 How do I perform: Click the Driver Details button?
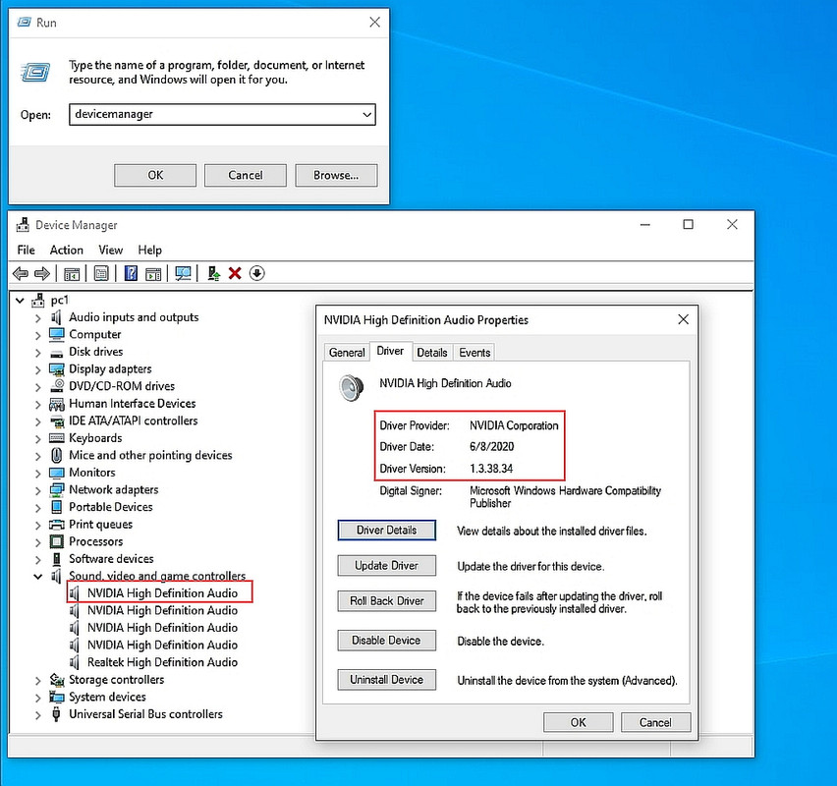pyautogui.click(x=386, y=531)
